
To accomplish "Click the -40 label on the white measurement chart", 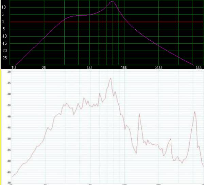I will (x=9, y=116).
